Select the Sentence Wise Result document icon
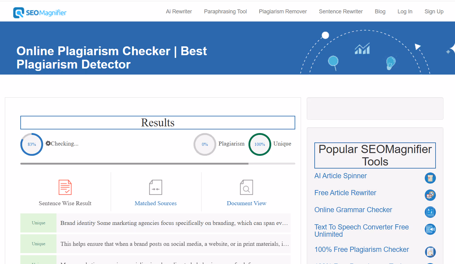Screen dimensions: 455x264 65,187
